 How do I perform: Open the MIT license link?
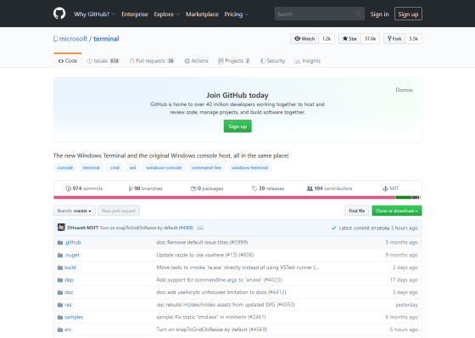pos(391,189)
